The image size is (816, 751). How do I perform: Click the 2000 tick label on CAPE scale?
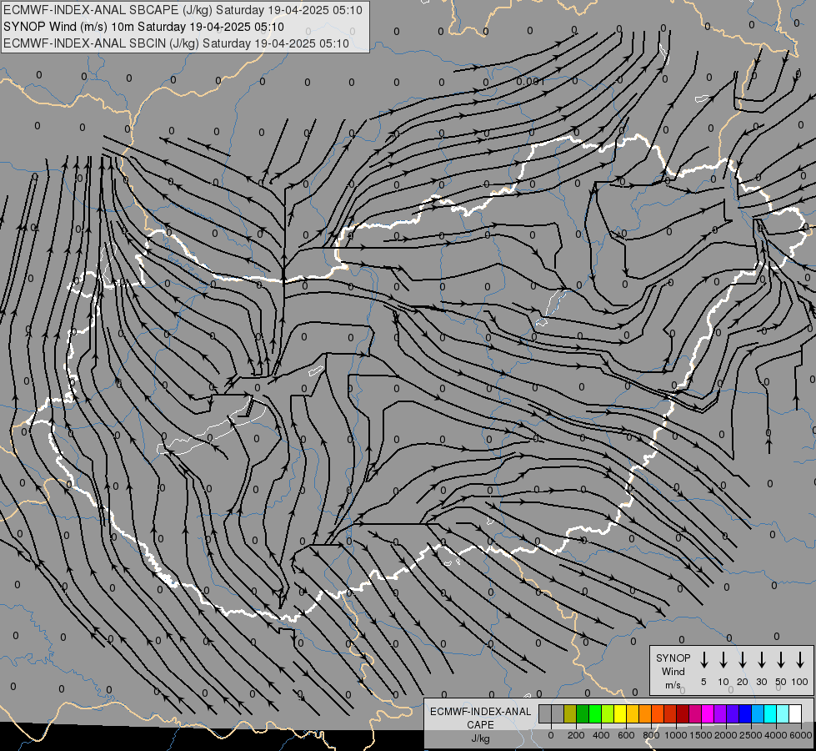pyautogui.click(x=725, y=735)
